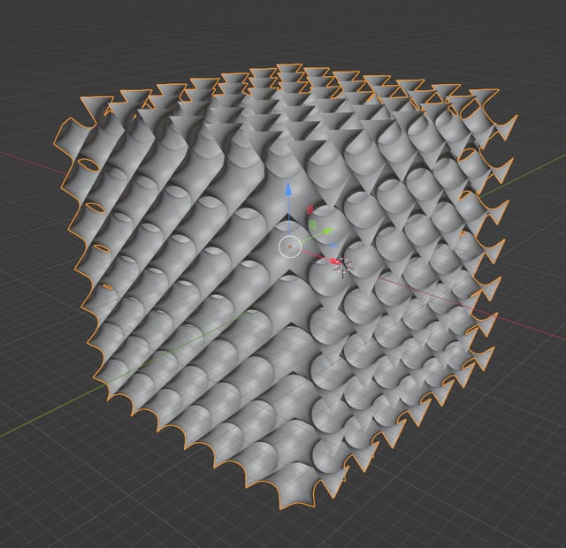Click the red-white striped 3D cursor
This screenshot has width=566, height=548.
pos(342,266)
